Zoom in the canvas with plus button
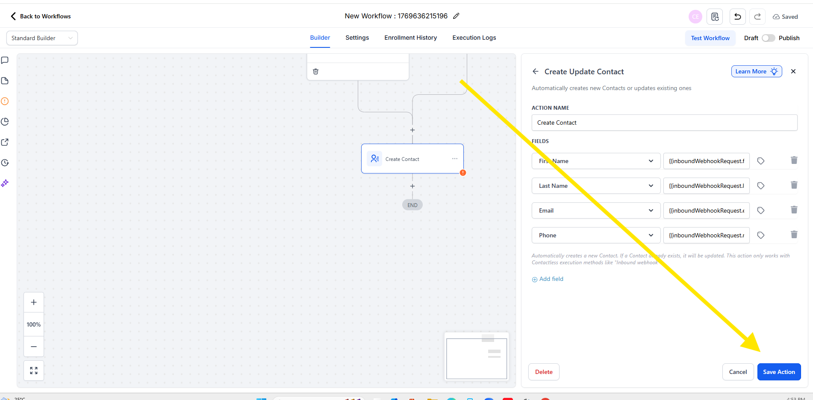The height and width of the screenshot is (400, 813). click(x=34, y=302)
